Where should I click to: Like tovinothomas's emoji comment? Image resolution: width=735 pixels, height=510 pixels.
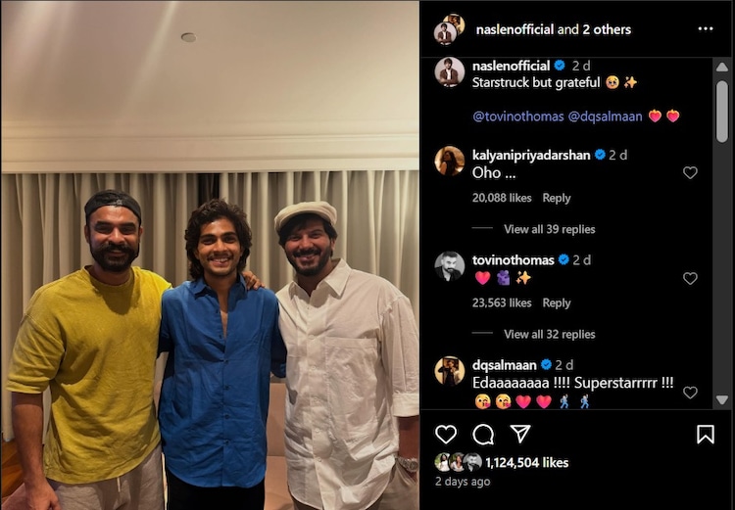[x=690, y=279]
